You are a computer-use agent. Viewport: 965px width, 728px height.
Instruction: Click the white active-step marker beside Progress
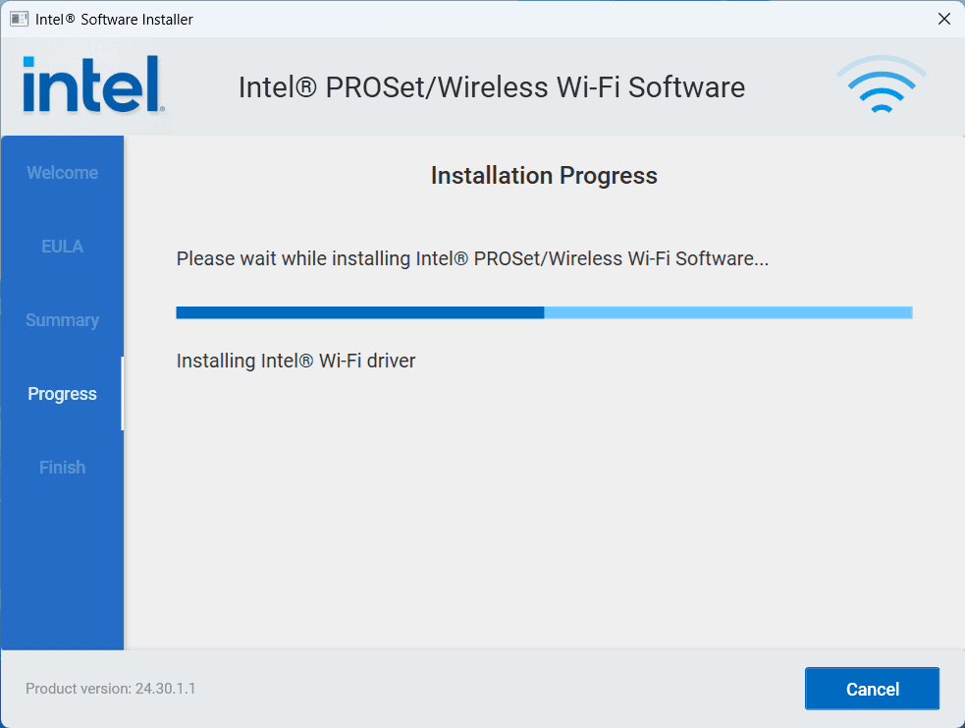click(x=122, y=393)
